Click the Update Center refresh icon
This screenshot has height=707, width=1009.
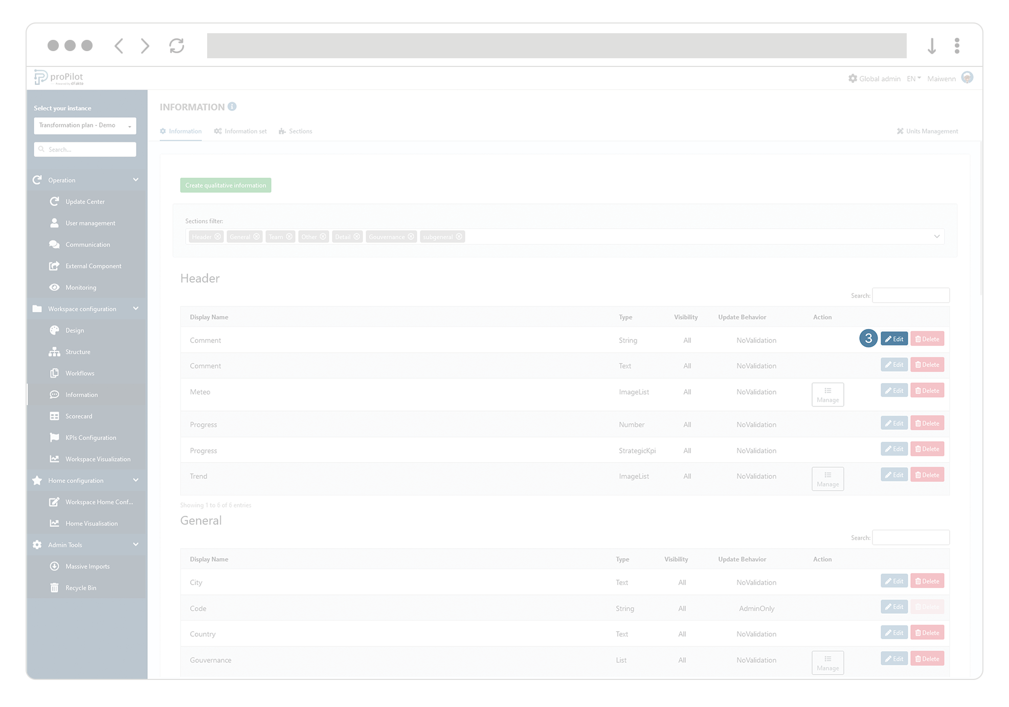pyautogui.click(x=54, y=201)
